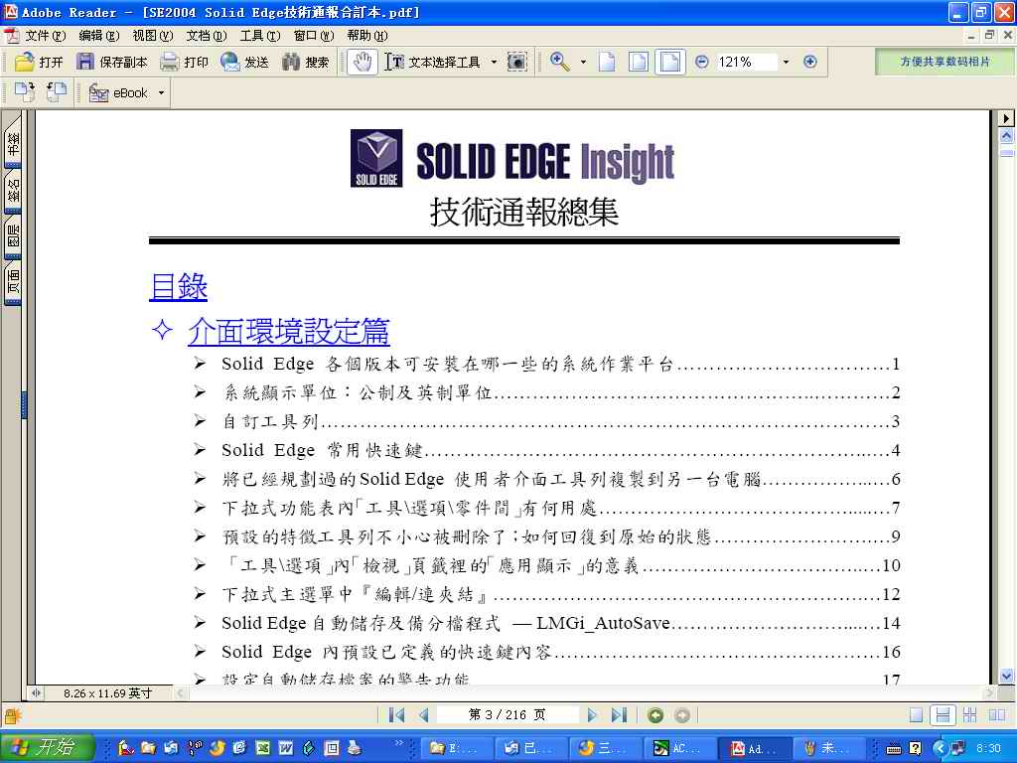Click the navigation pane toggle beside page size
This screenshot has width=1017, height=763.
pyautogui.click(x=36, y=692)
